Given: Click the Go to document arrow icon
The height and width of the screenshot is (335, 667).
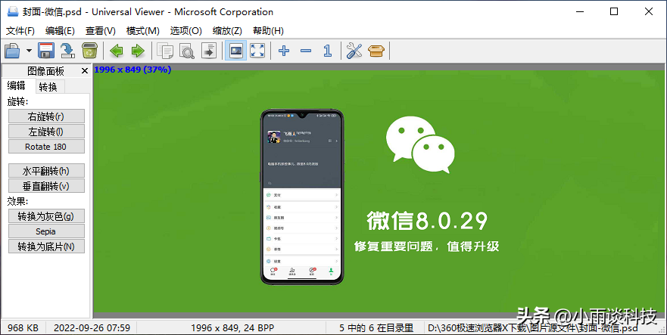Looking at the screenshot, I should pyautogui.click(x=209, y=51).
